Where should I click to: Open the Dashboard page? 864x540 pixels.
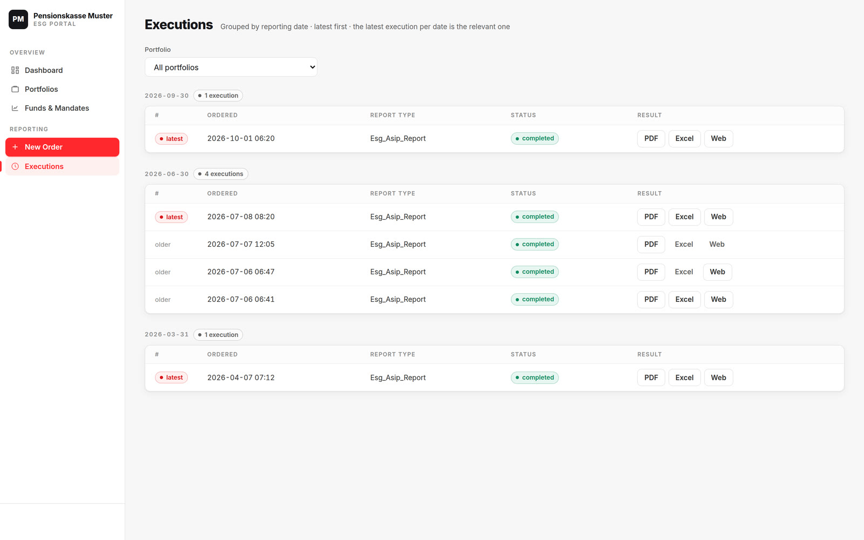tap(62, 70)
